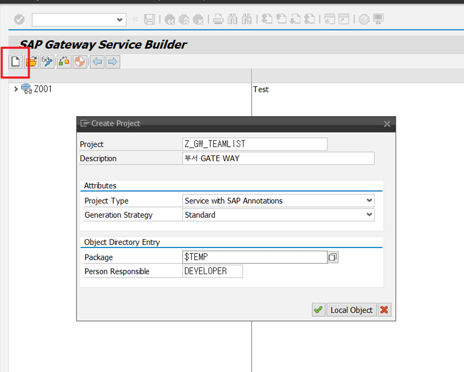Cancel dialog with red X button

(x=385, y=310)
